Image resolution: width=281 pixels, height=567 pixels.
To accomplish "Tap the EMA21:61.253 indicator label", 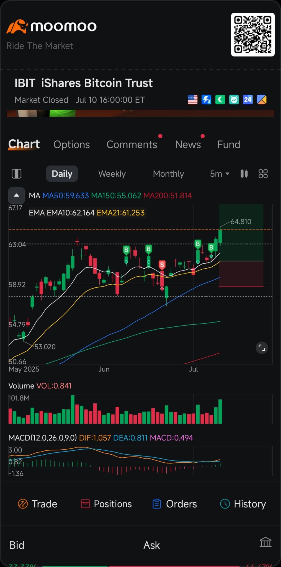I will (121, 213).
